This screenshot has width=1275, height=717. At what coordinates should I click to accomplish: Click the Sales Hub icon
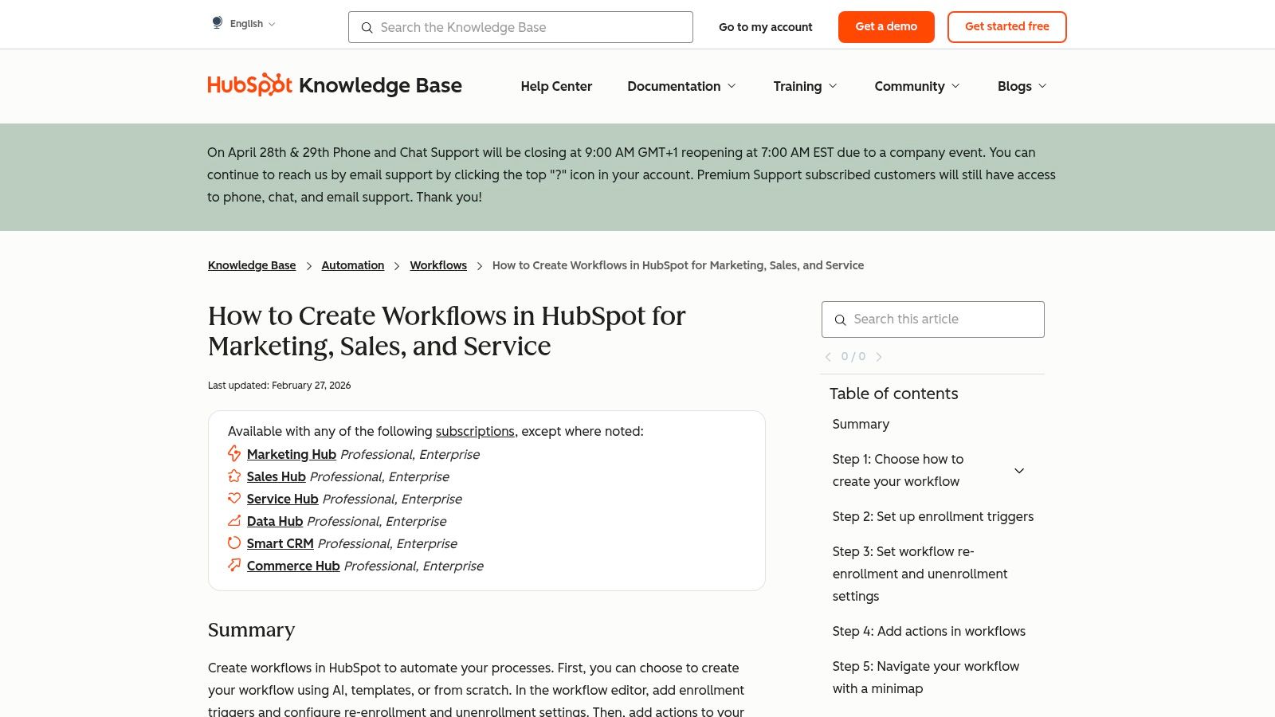click(x=234, y=476)
